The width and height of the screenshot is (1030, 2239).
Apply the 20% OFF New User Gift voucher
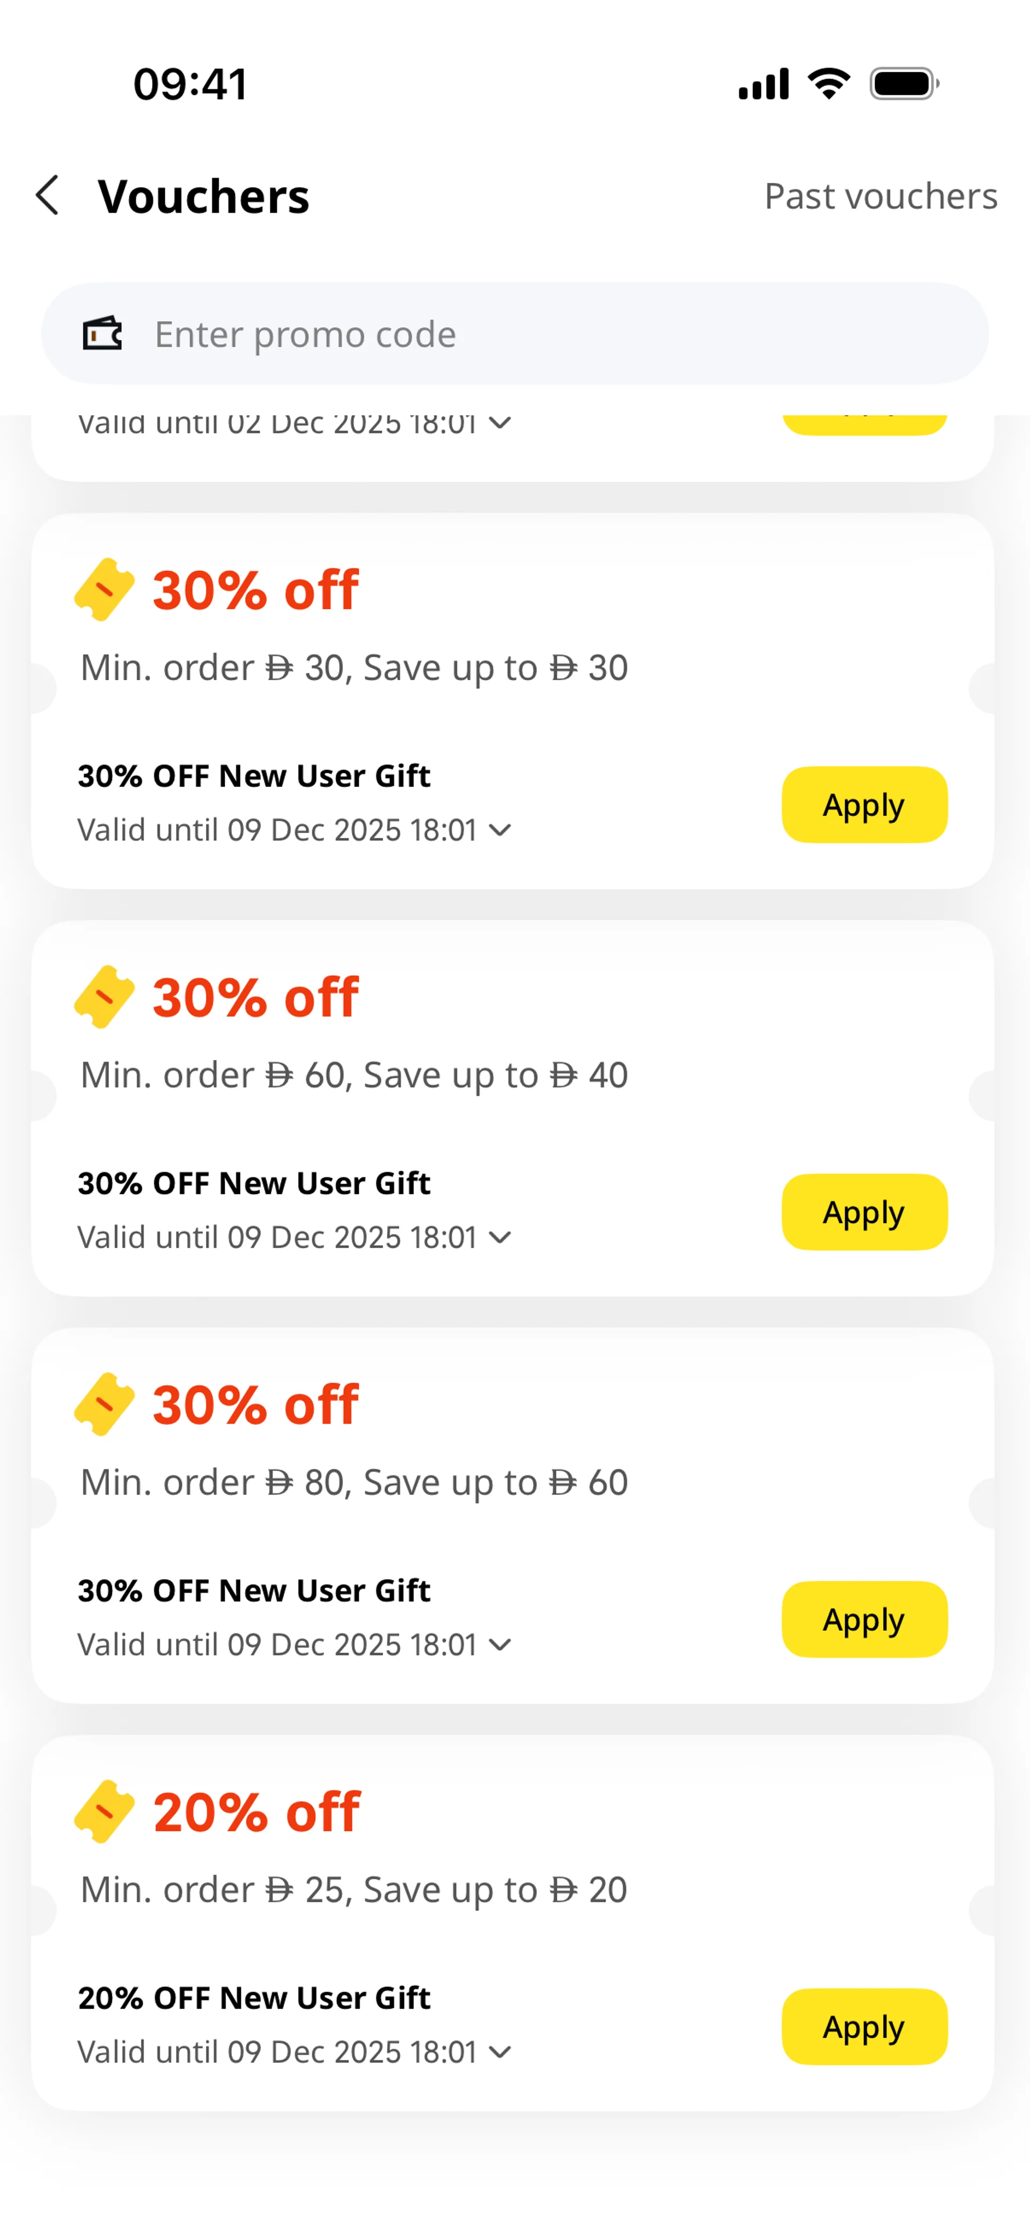coord(864,2027)
